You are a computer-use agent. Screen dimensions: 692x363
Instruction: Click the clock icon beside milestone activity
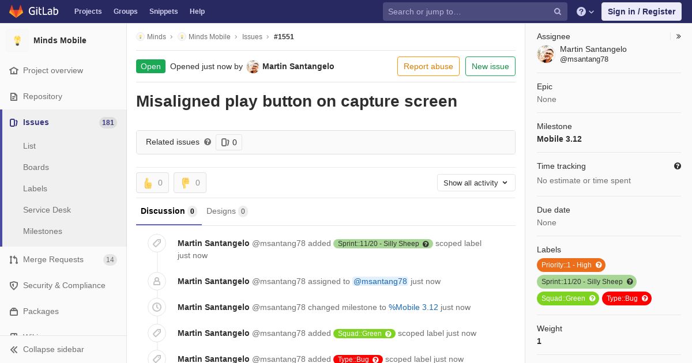click(x=157, y=307)
